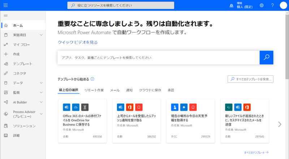This screenshot has height=159, width=289.
Task: Click the template icon beside テンプレート
Action: click(x=6, y=64)
